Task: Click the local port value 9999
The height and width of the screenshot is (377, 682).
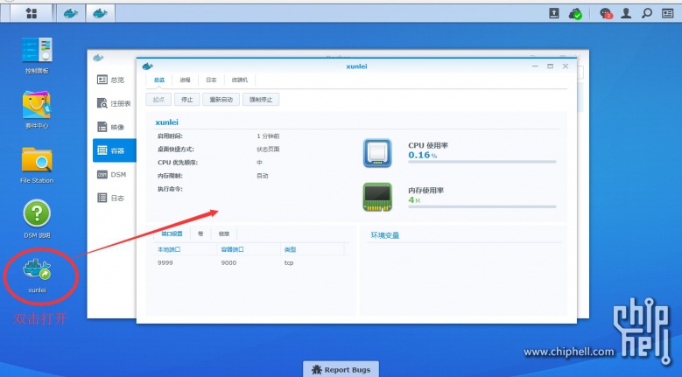Action: point(165,262)
